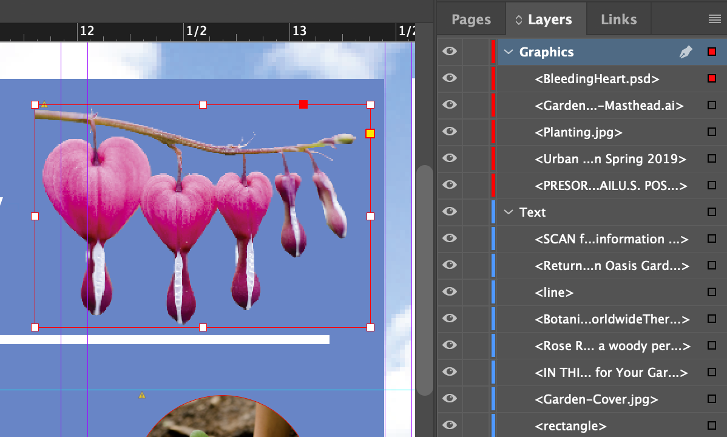The height and width of the screenshot is (437, 727).
Task: Click selection square for line item
Action: [x=712, y=293]
